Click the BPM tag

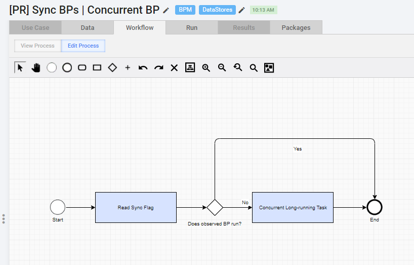tap(185, 10)
